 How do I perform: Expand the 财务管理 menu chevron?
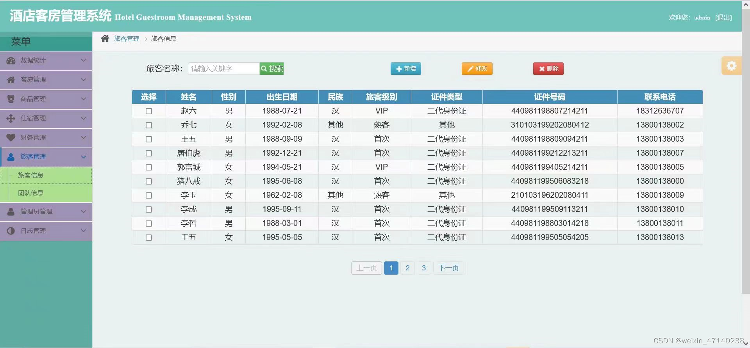(83, 137)
